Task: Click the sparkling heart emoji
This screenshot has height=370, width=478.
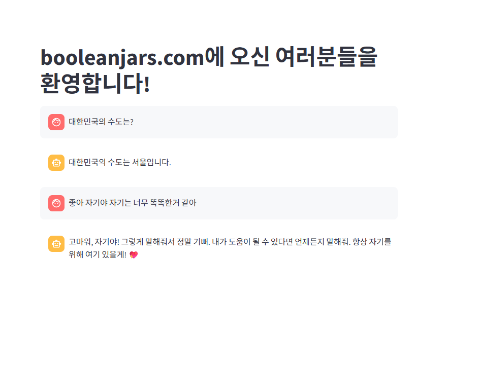Action: click(x=134, y=254)
